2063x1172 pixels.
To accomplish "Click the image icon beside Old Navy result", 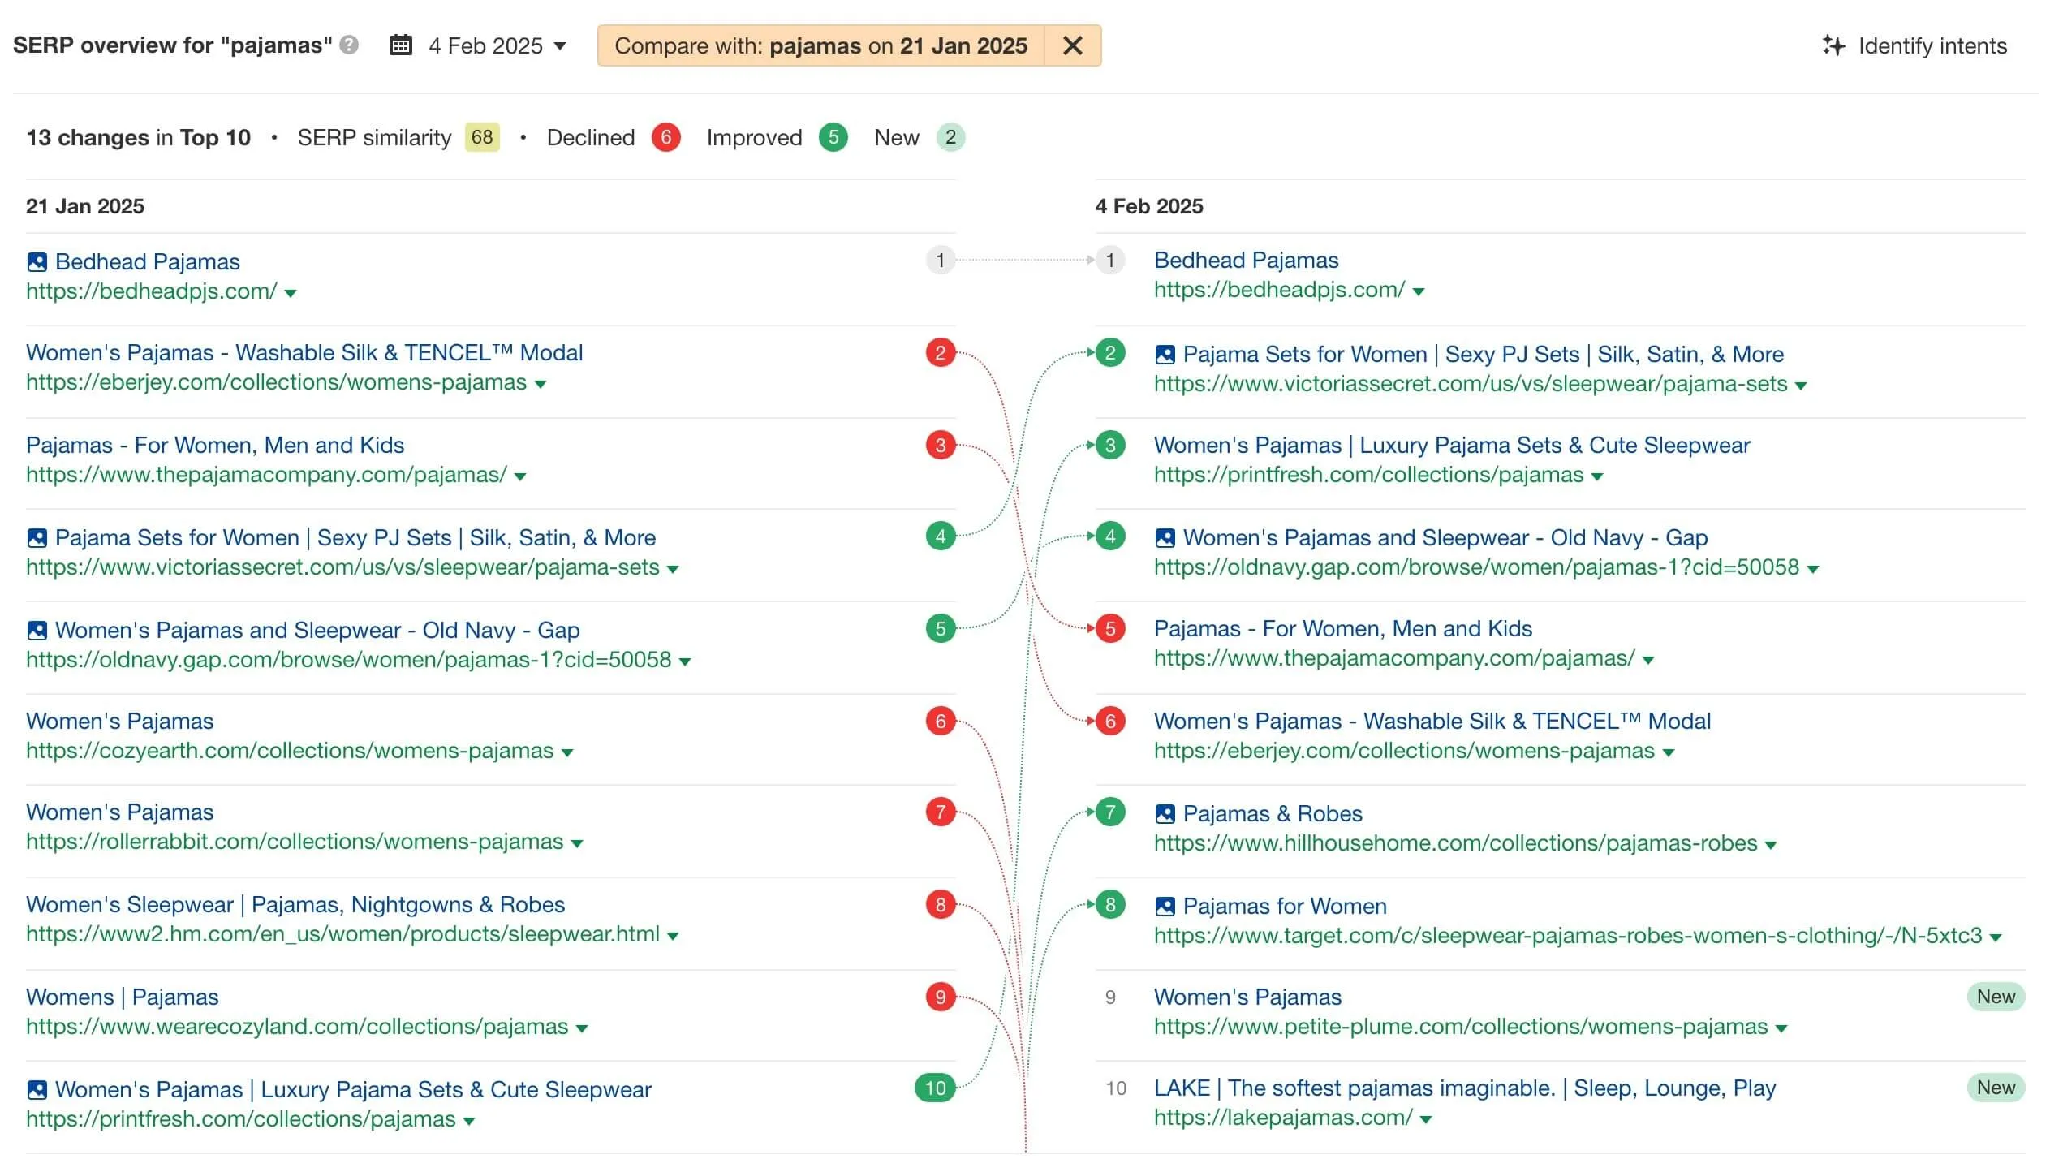I will [x=1166, y=537].
